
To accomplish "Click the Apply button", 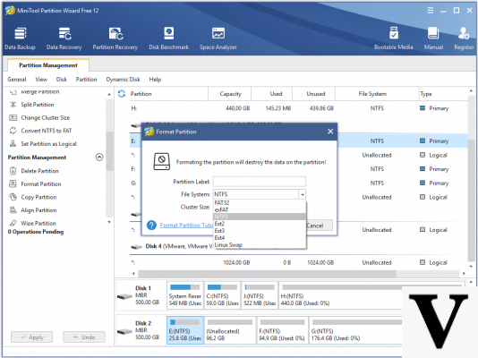I will 31,337.
